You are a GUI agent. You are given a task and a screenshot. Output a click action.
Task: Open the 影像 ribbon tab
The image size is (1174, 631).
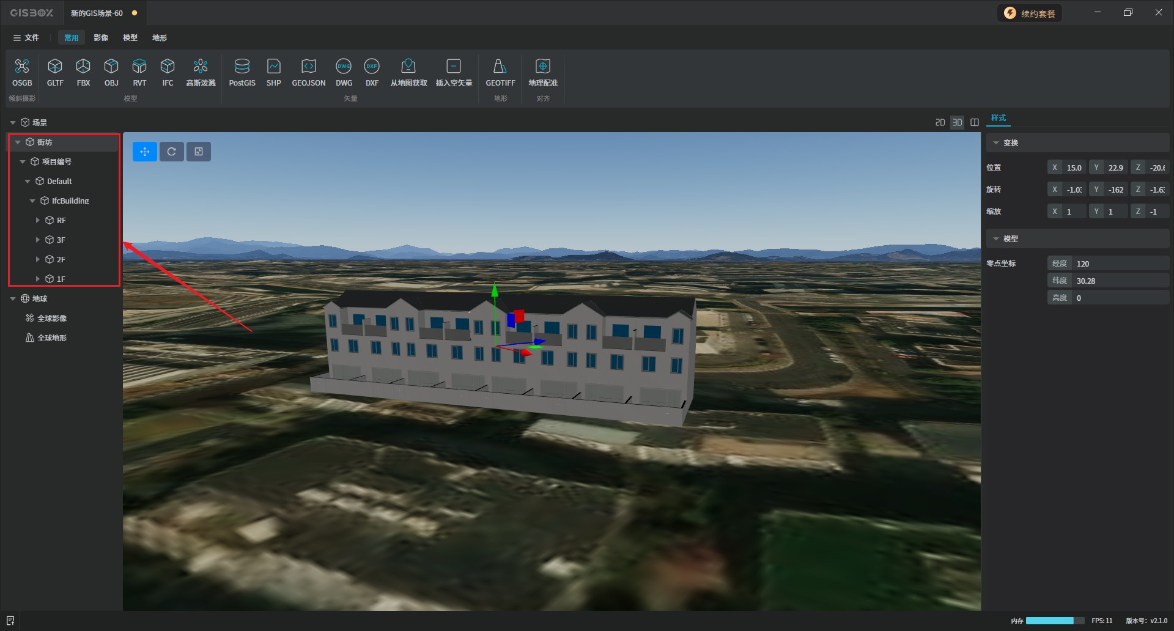pos(101,38)
